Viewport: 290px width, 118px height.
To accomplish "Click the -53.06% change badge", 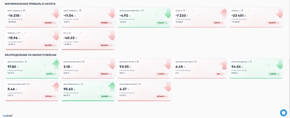I will (50, 23).
